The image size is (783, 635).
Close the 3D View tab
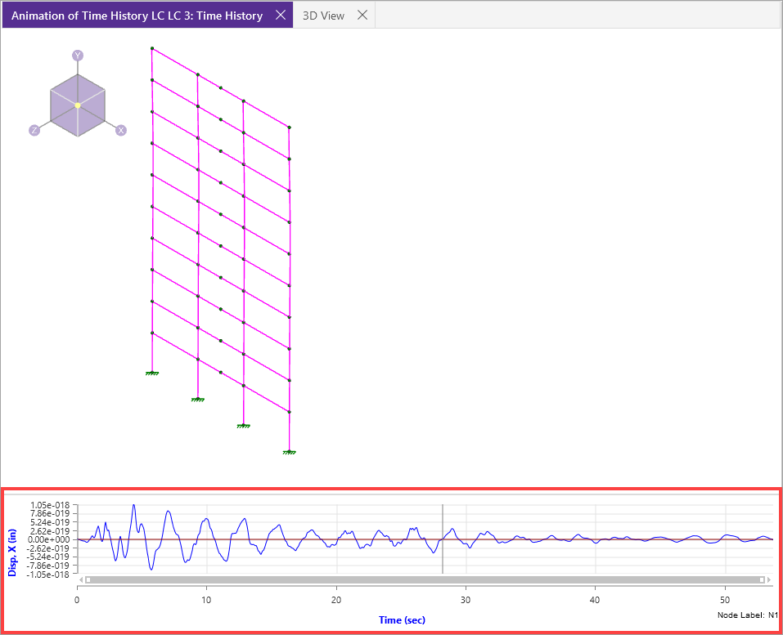pos(362,16)
